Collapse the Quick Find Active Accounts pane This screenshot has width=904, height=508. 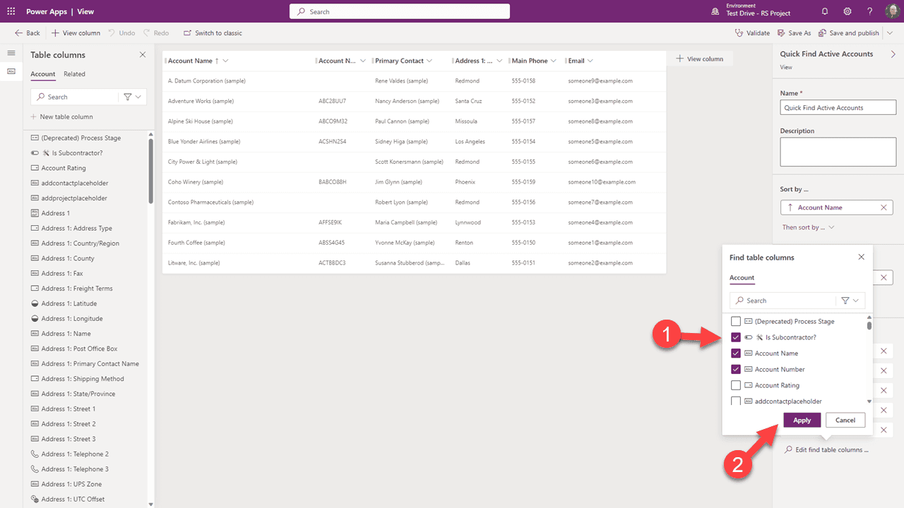click(893, 54)
